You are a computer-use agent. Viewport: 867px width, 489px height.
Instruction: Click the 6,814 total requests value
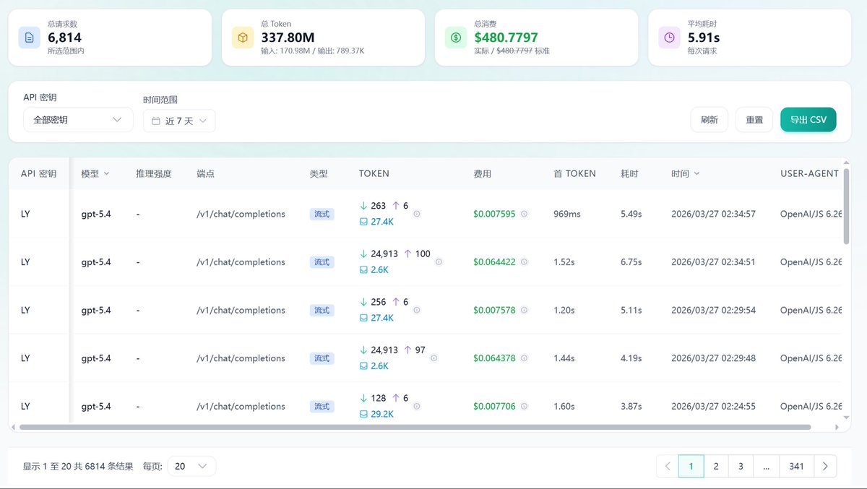click(64, 38)
